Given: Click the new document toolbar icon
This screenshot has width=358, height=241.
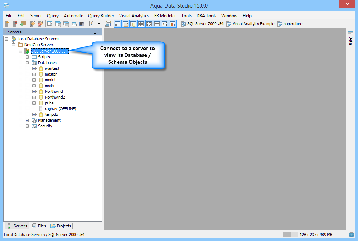Looking at the screenshot, I should [92, 23].
